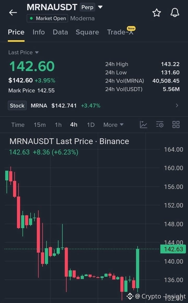The width and height of the screenshot is (188, 303).
Task: Tap the 142.63 current price marker
Action: tap(173, 249)
